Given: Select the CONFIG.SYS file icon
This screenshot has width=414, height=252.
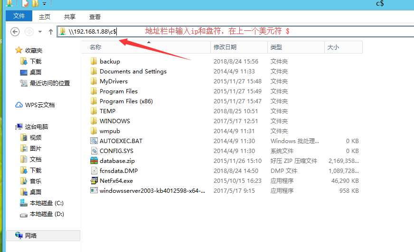Looking at the screenshot, I should click(x=94, y=151).
